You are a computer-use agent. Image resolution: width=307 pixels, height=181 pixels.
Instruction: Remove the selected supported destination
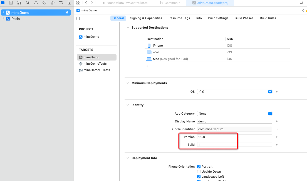155,66
